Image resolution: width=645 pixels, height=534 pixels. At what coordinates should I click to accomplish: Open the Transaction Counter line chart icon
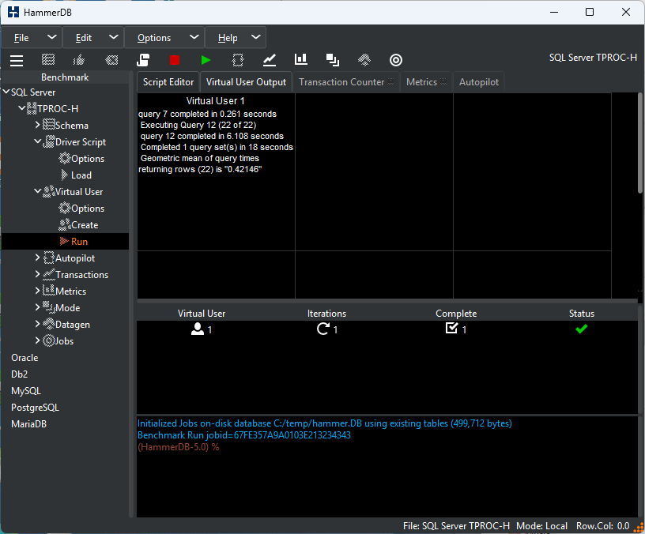(x=270, y=60)
